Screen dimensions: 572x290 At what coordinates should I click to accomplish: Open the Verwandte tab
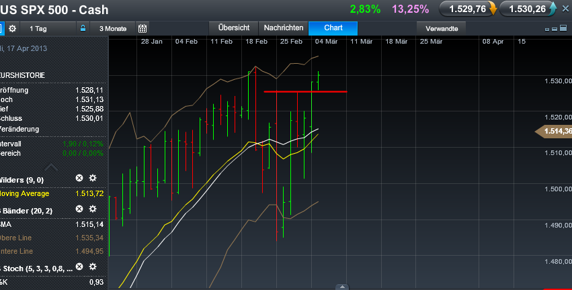click(442, 28)
